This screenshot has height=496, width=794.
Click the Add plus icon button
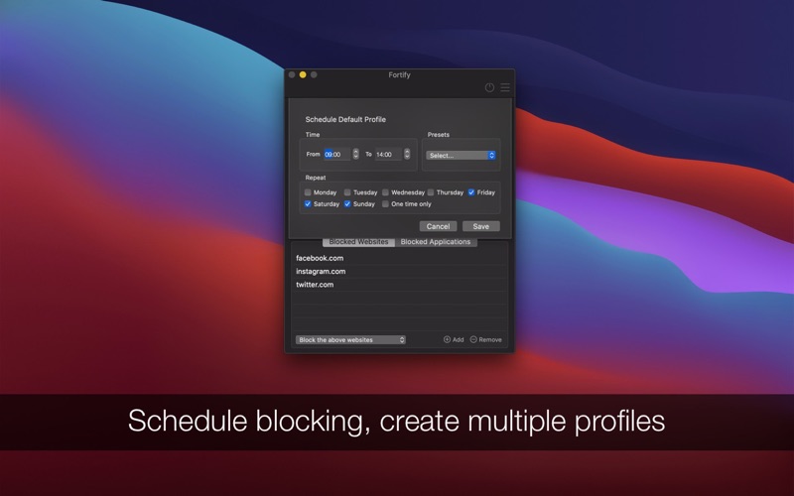click(x=454, y=339)
